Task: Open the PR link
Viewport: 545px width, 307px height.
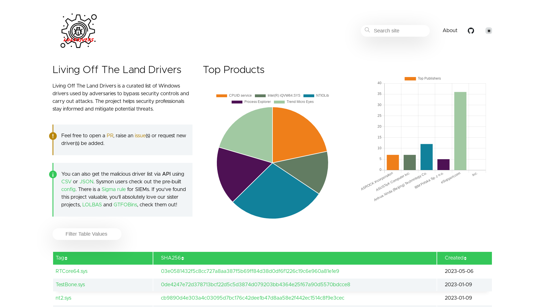Action: (110, 136)
